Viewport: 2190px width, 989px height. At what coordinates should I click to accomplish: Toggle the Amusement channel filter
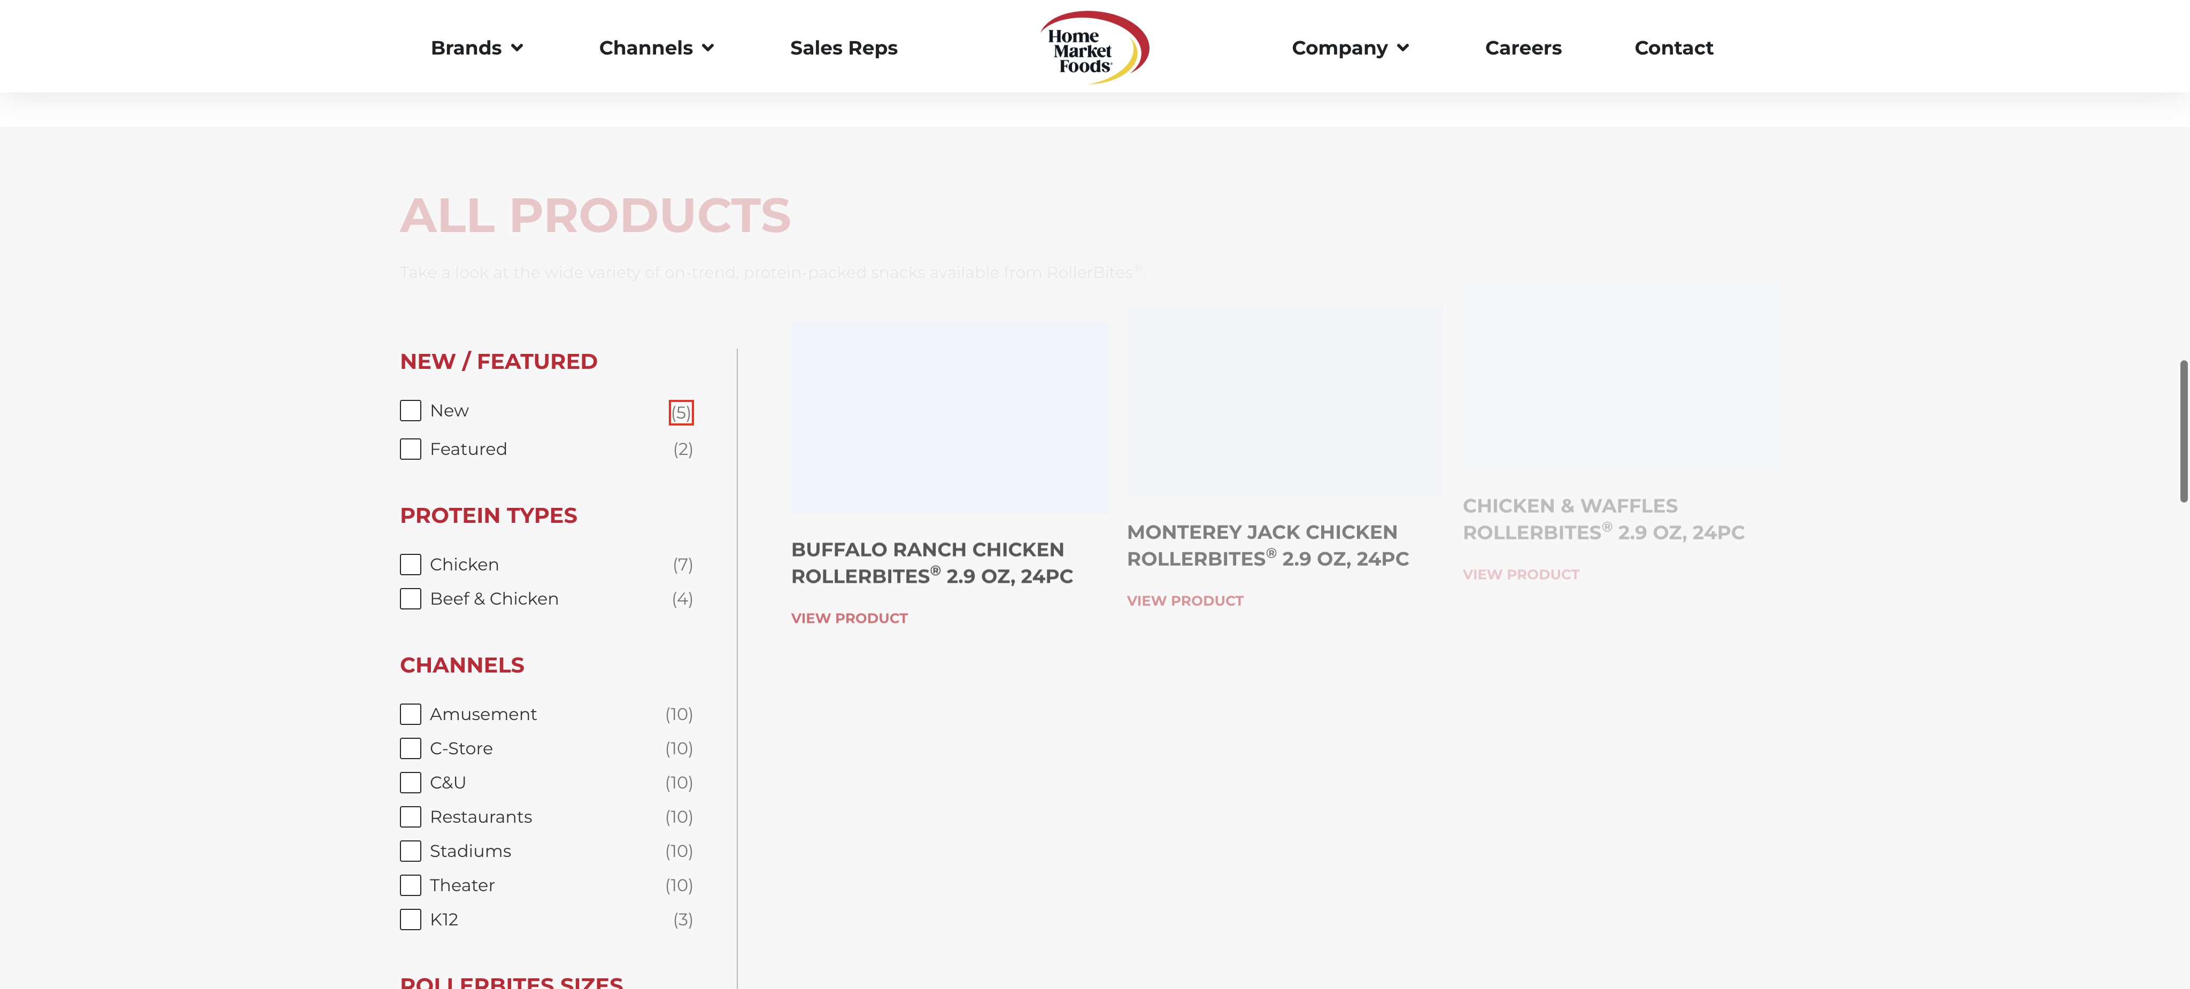pyautogui.click(x=411, y=714)
